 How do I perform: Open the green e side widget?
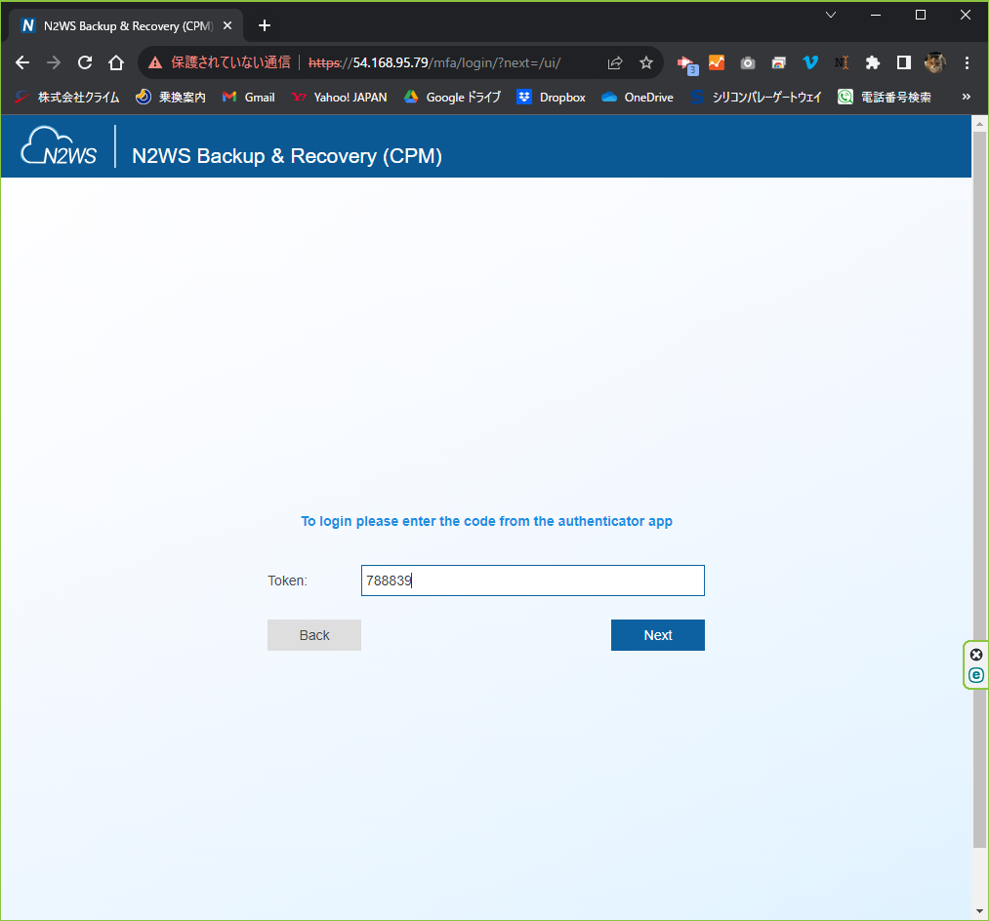[x=976, y=675]
